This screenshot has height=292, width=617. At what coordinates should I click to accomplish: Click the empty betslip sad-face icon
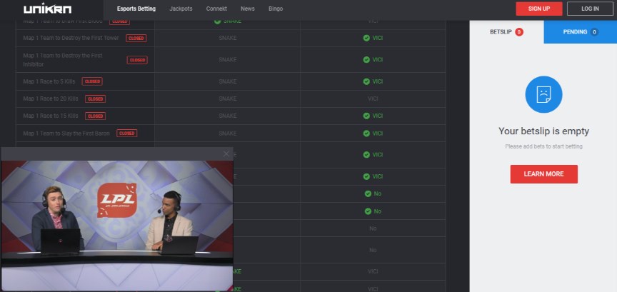click(543, 94)
